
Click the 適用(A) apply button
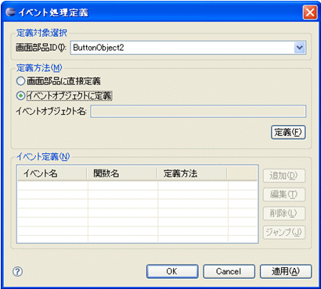pyautogui.click(x=286, y=272)
